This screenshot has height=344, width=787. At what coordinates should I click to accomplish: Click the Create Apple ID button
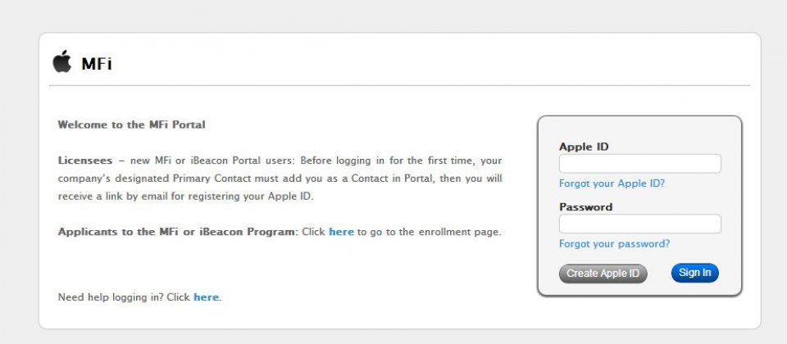point(603,274)
